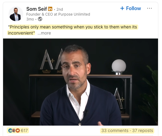The image size is (162, 136).
Task: Click the globe public visibility icon
Action: click(x=40, y=19)
